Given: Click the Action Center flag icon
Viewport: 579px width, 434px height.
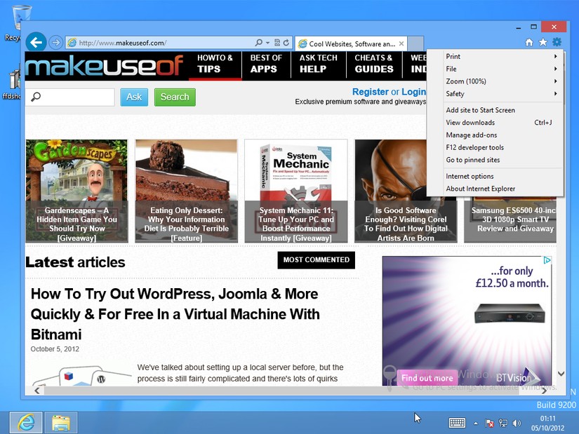Looking at the screenshot, I should tap(489, 423).
